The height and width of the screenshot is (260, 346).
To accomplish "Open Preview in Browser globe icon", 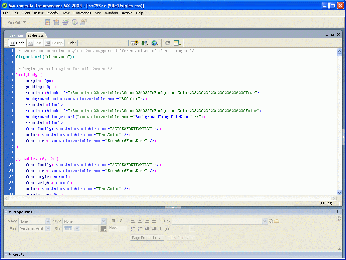I will tap(154, 43).
